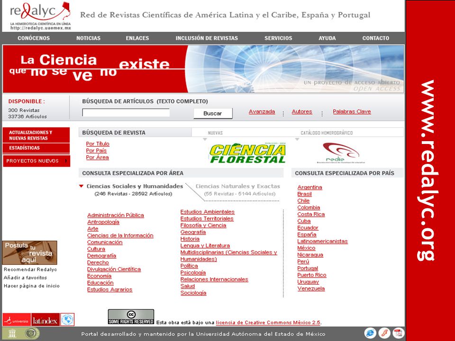Click the Internet Explorer icon in footer

pyautogui.click(x=370, y=333)
